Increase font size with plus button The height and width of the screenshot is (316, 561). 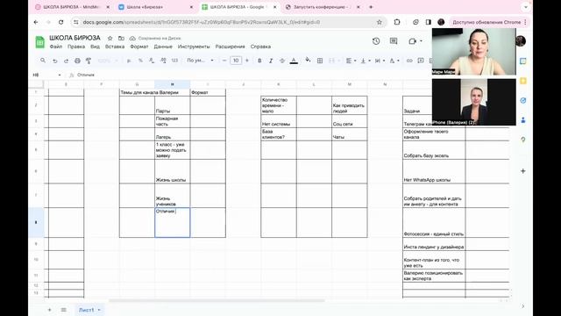pyautogui.click(x=247, y=61)
